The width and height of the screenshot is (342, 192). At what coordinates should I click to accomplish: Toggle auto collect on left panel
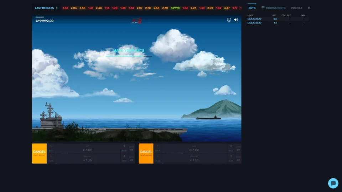point(131,160)
